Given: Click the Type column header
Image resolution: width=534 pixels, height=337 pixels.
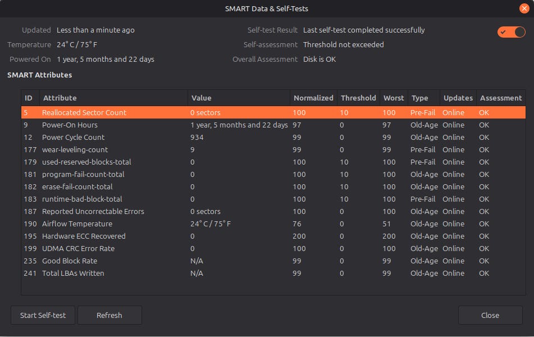Looking at the screenshot, I should tap(419, 98).
